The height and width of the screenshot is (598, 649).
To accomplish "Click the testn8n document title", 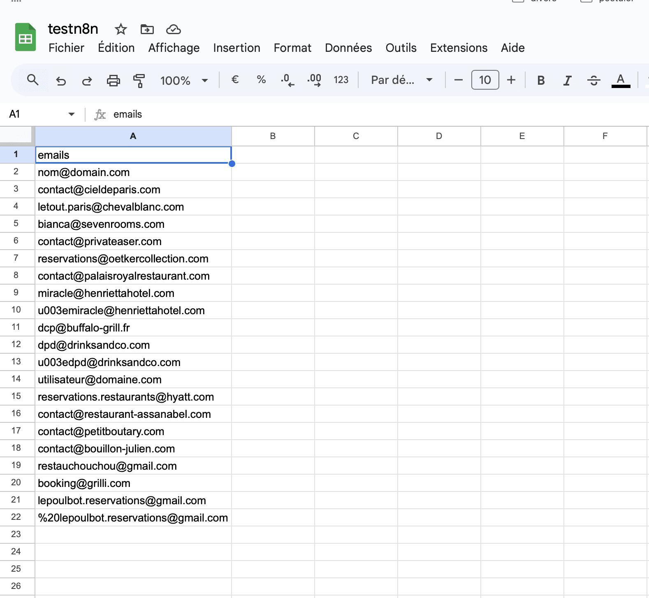I will [x=73, y=29].
